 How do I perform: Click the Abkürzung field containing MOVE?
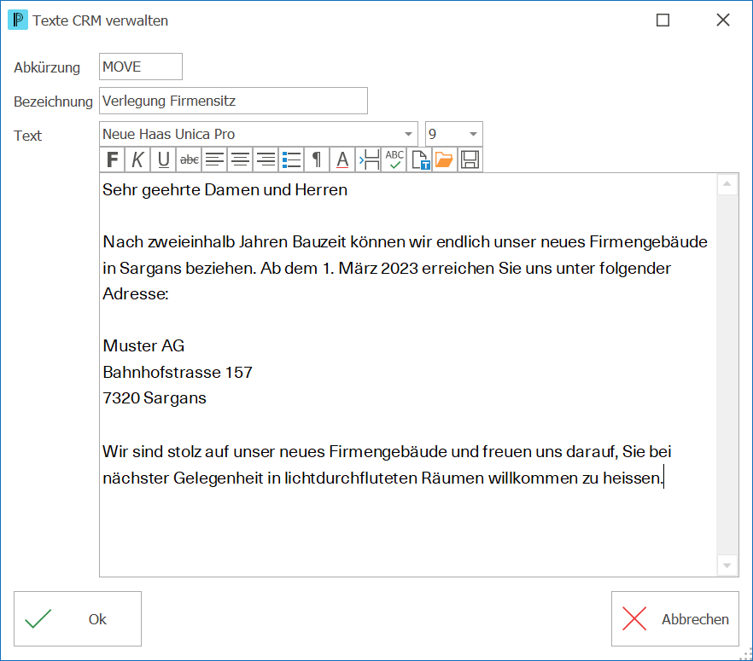[x=141, y=67]
